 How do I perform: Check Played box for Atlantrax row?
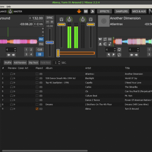[37, 74]
